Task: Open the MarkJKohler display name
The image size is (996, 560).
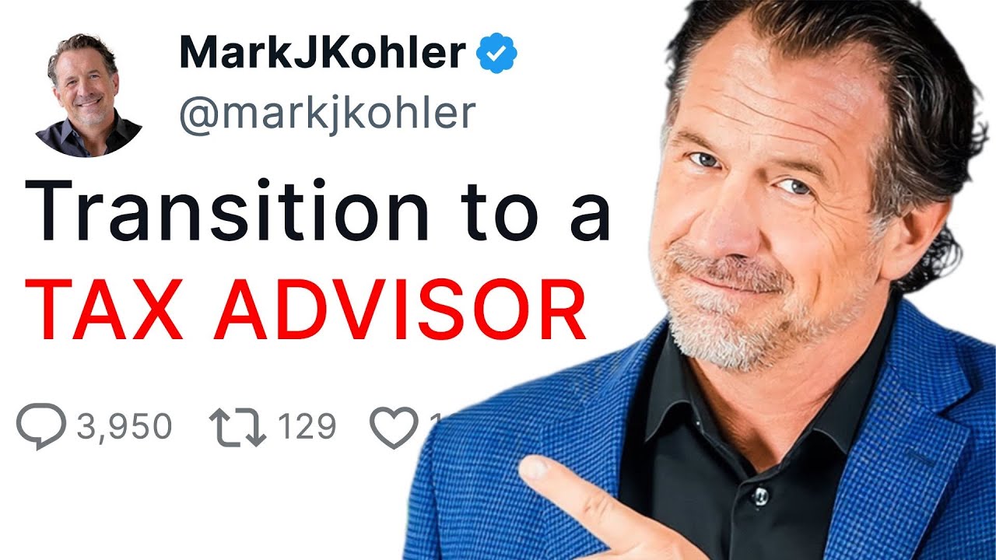Action: (x=322, y=53)
